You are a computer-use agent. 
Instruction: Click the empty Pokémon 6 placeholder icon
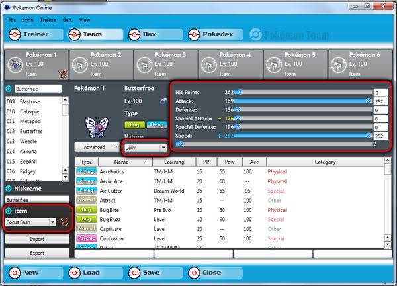coord(338,65)
